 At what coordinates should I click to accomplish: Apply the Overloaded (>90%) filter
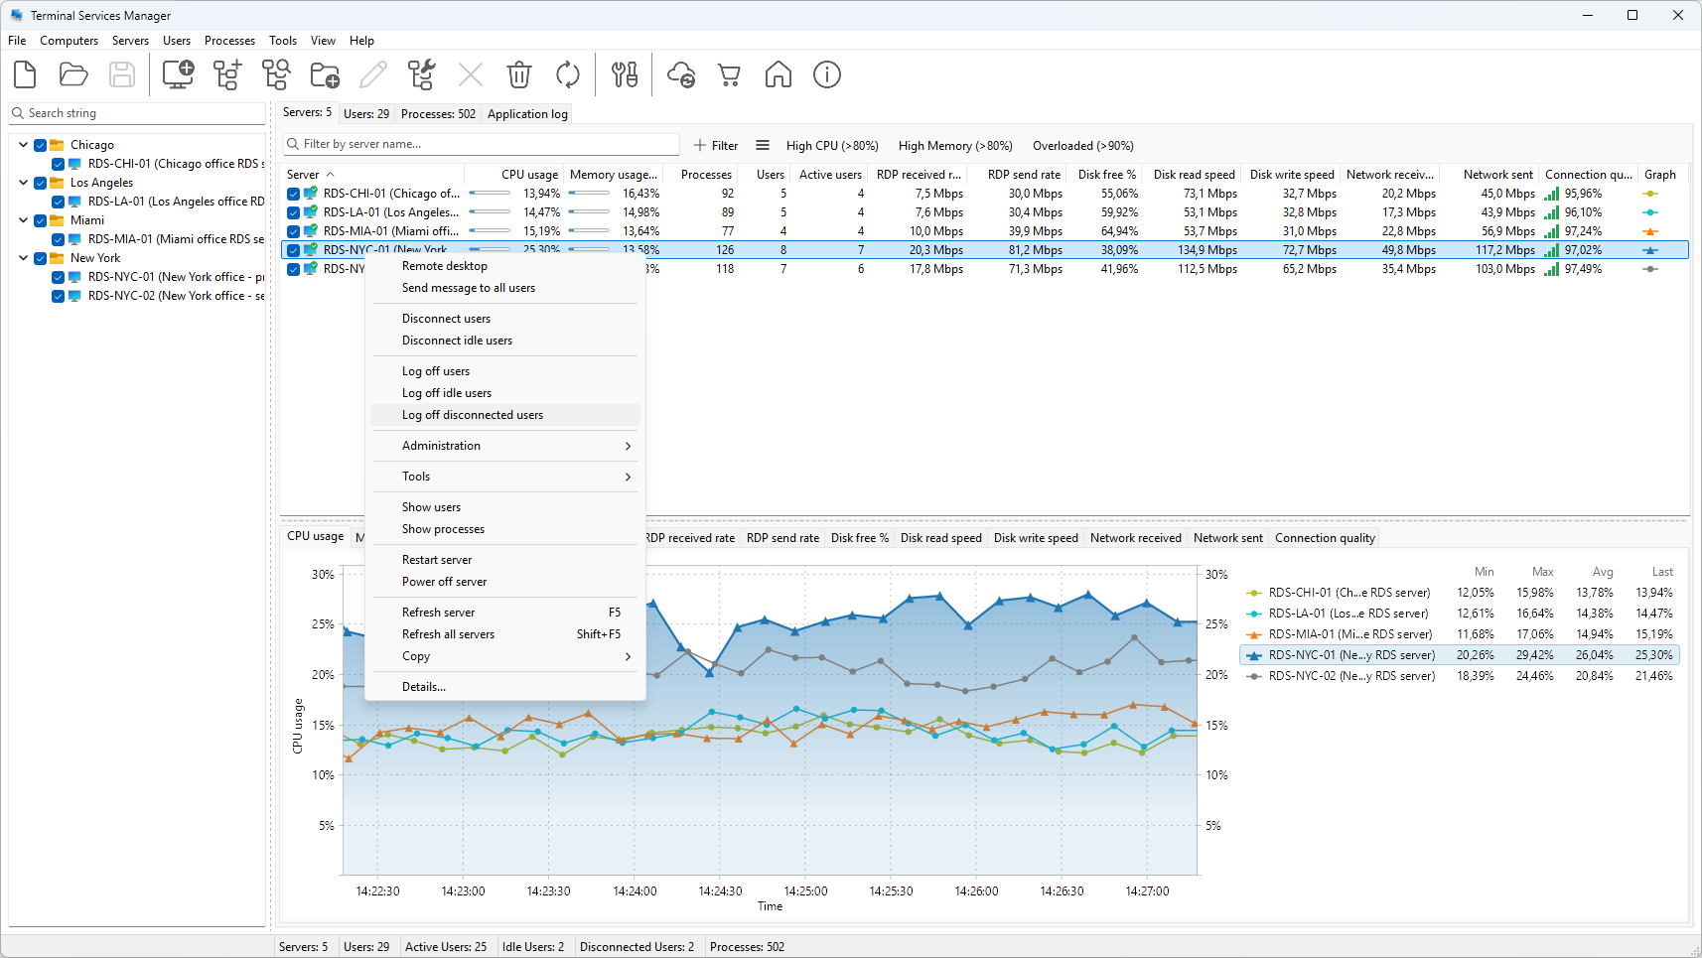(1082, 146)
